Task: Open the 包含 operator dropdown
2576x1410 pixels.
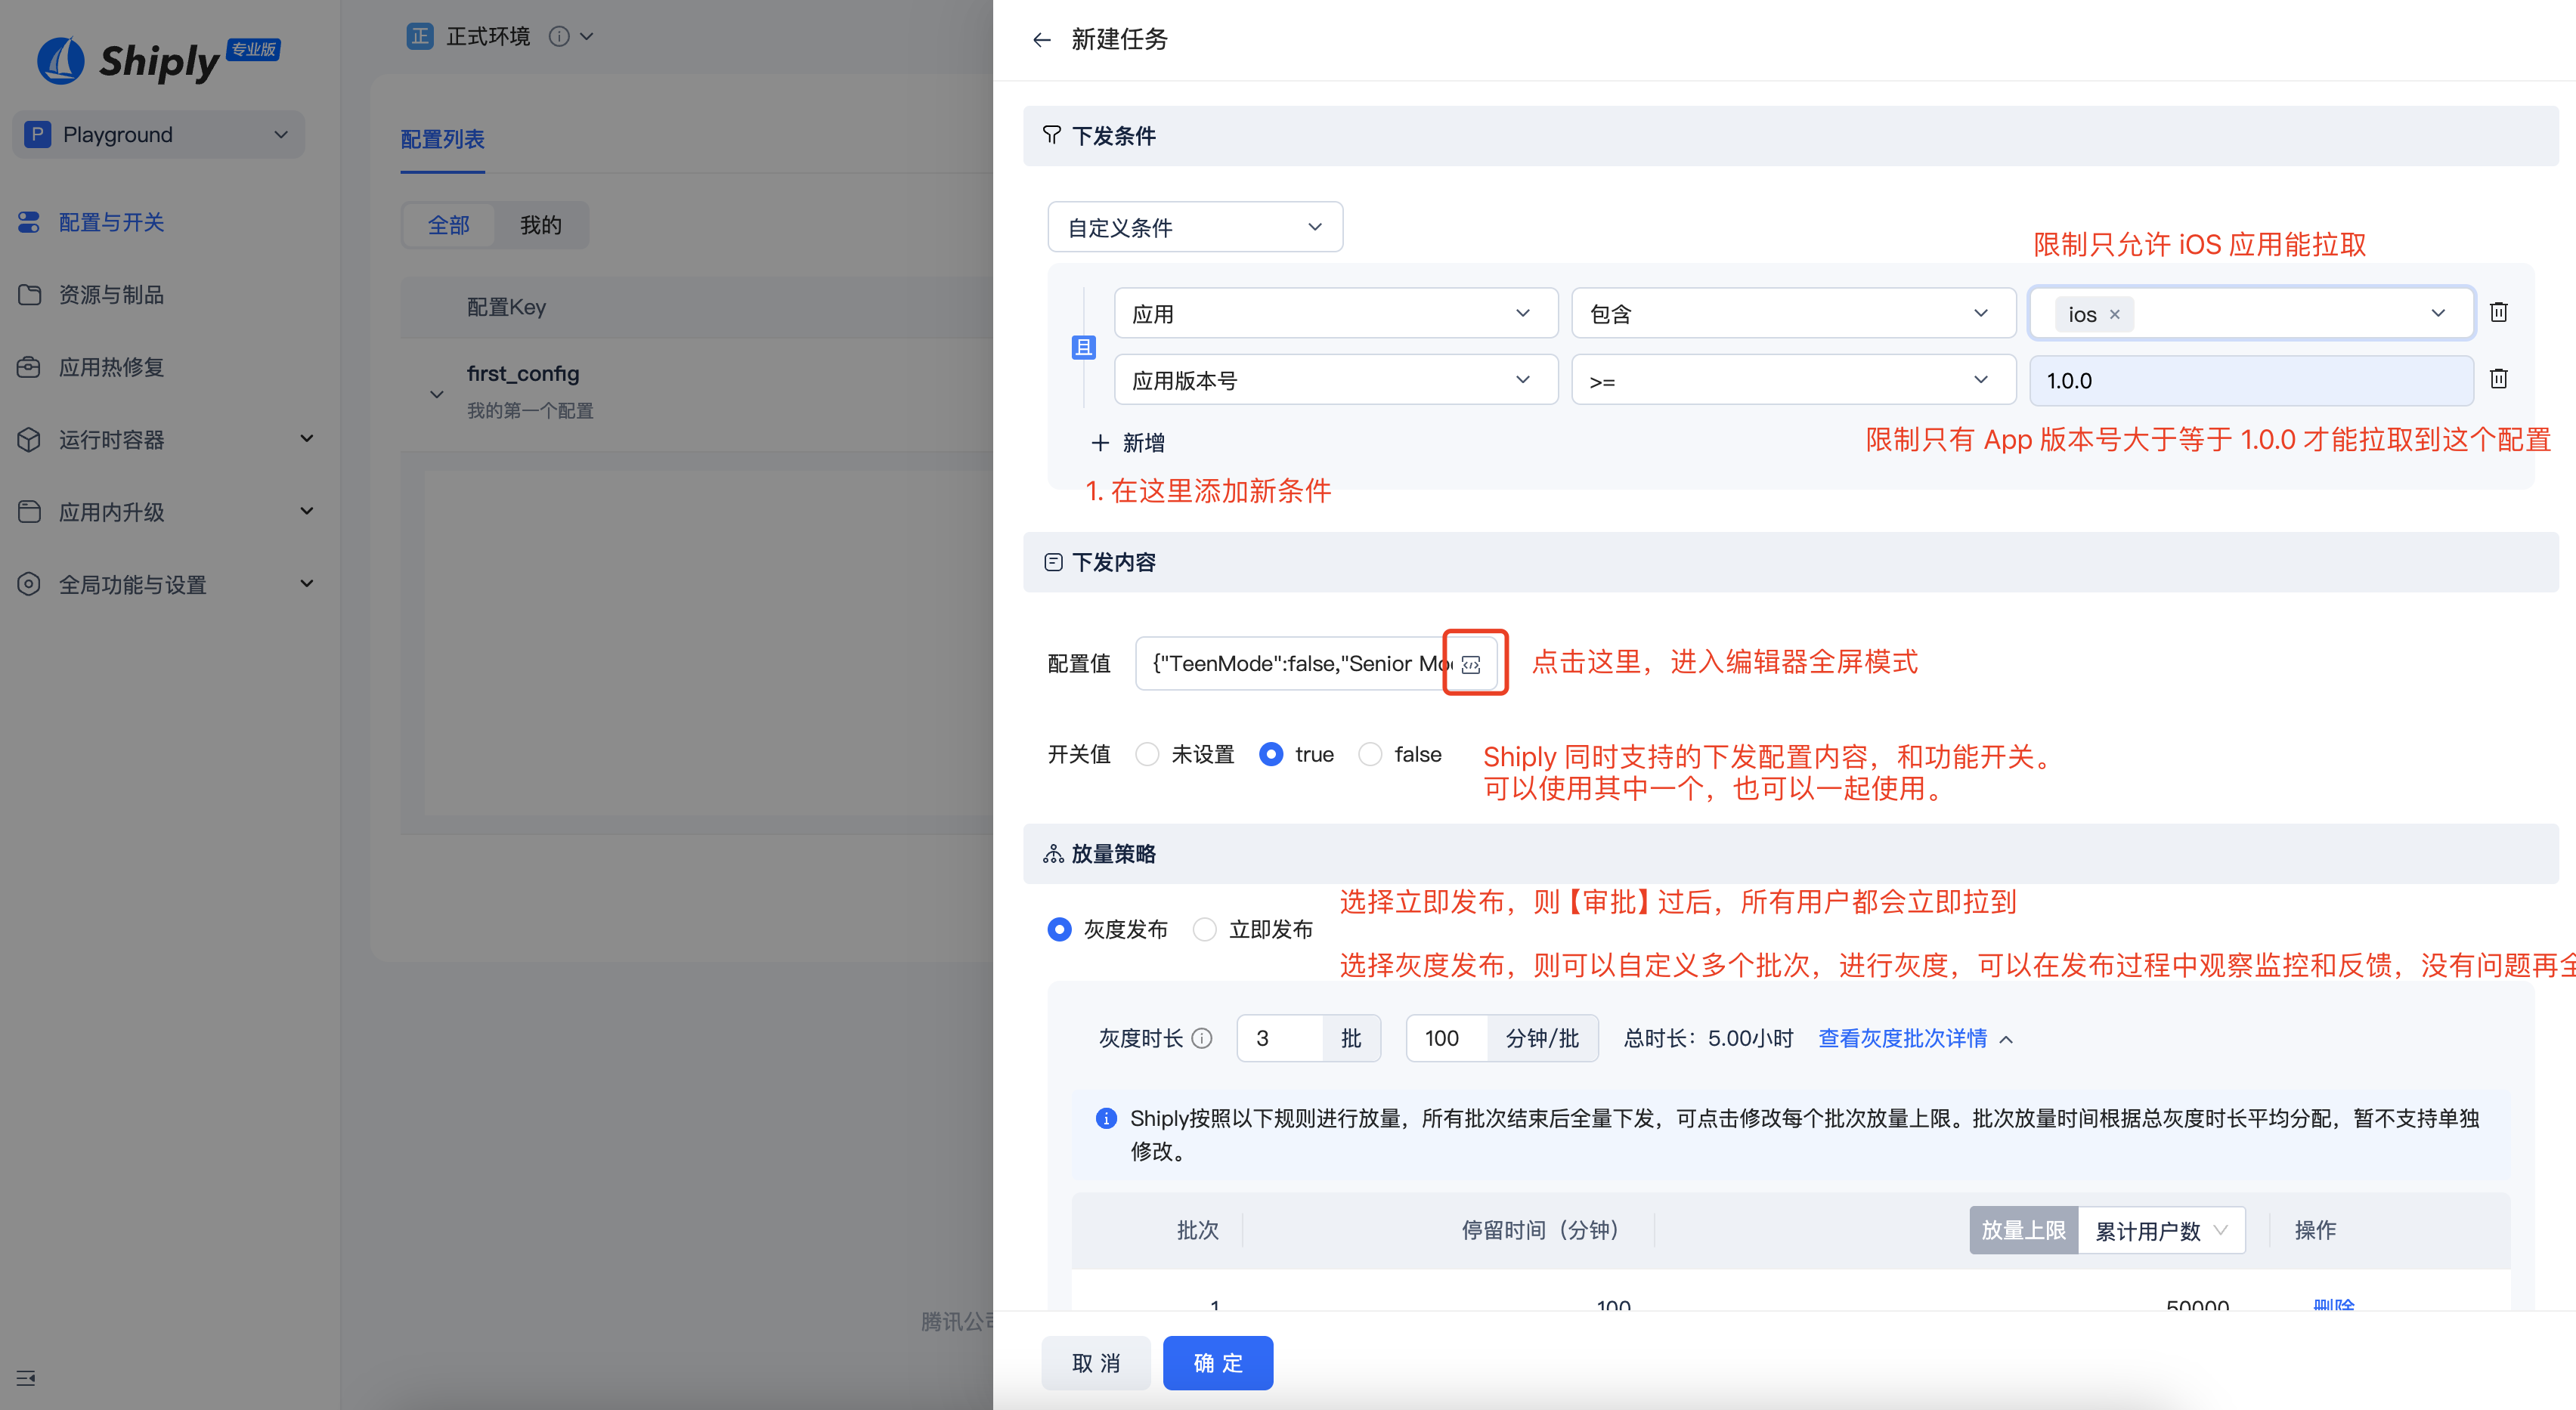Action: 1791,312
